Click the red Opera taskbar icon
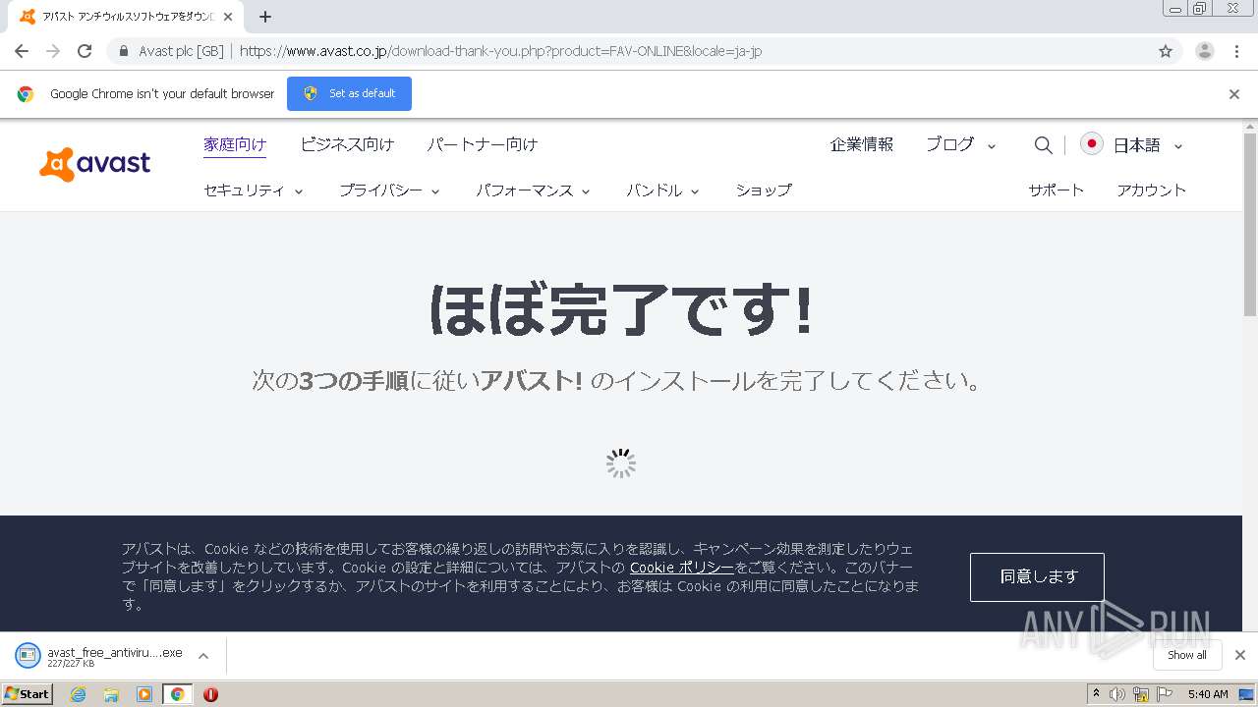The height and width of the screenshot is (707, 1258). click(210, 694)
